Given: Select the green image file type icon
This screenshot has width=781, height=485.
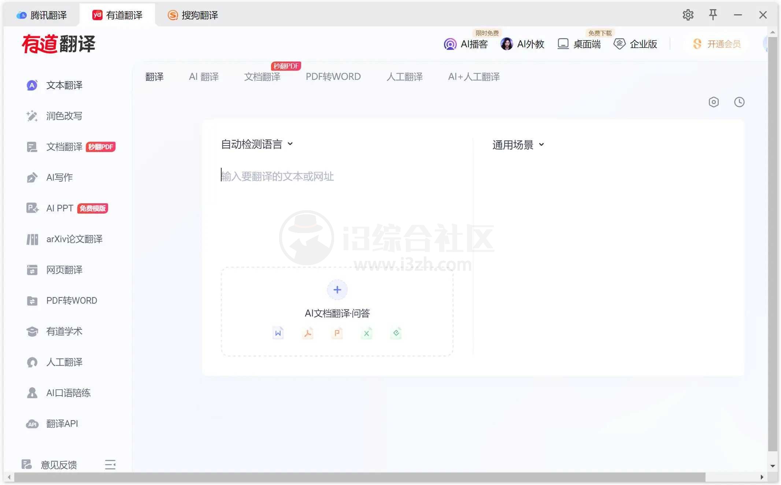Looking at the screenshot, I should click(x=396, y=333).
